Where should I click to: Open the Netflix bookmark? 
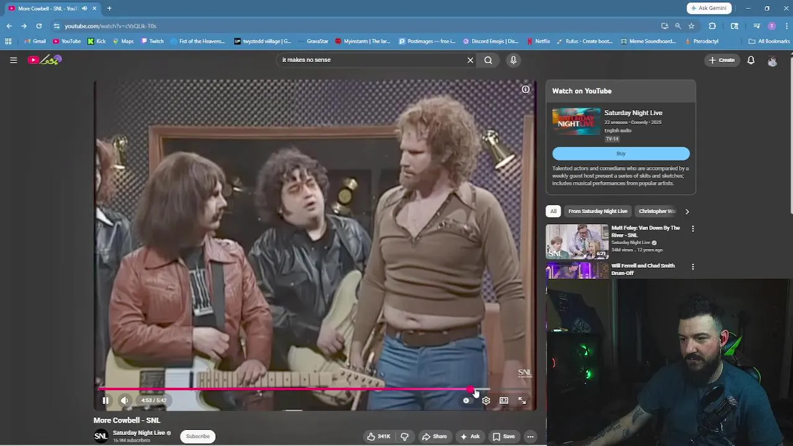538,42
